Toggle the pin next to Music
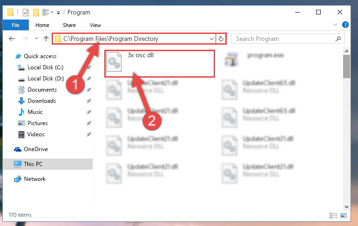This screenshot has height=226, width=358. (88, 112)
